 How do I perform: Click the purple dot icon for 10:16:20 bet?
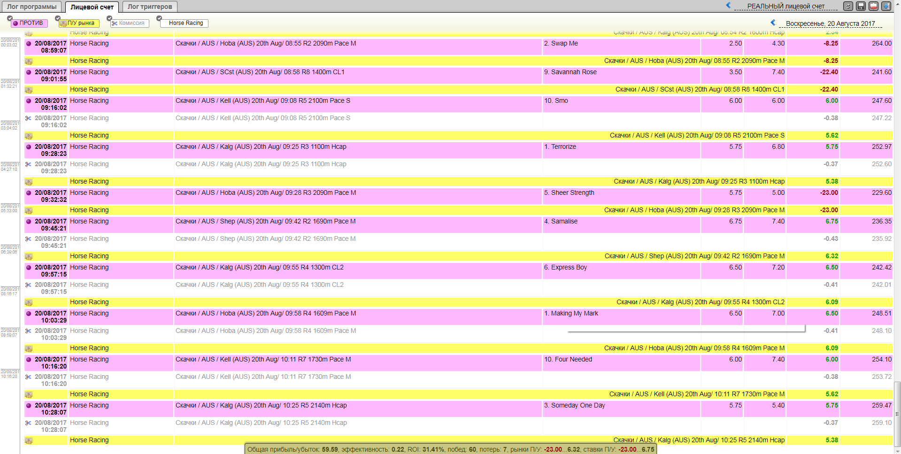[29, 360]
